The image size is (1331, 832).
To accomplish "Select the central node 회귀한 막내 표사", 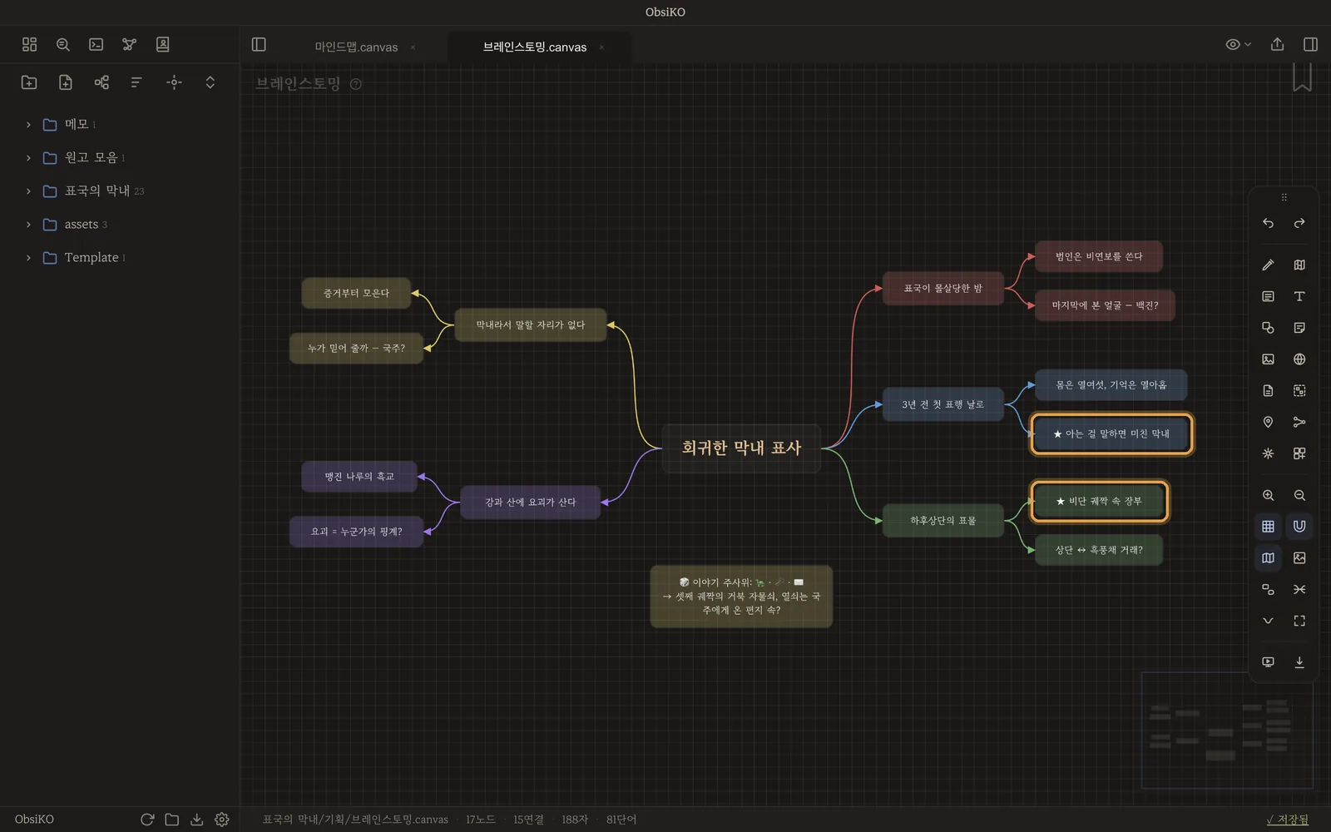I will point(741,448).
